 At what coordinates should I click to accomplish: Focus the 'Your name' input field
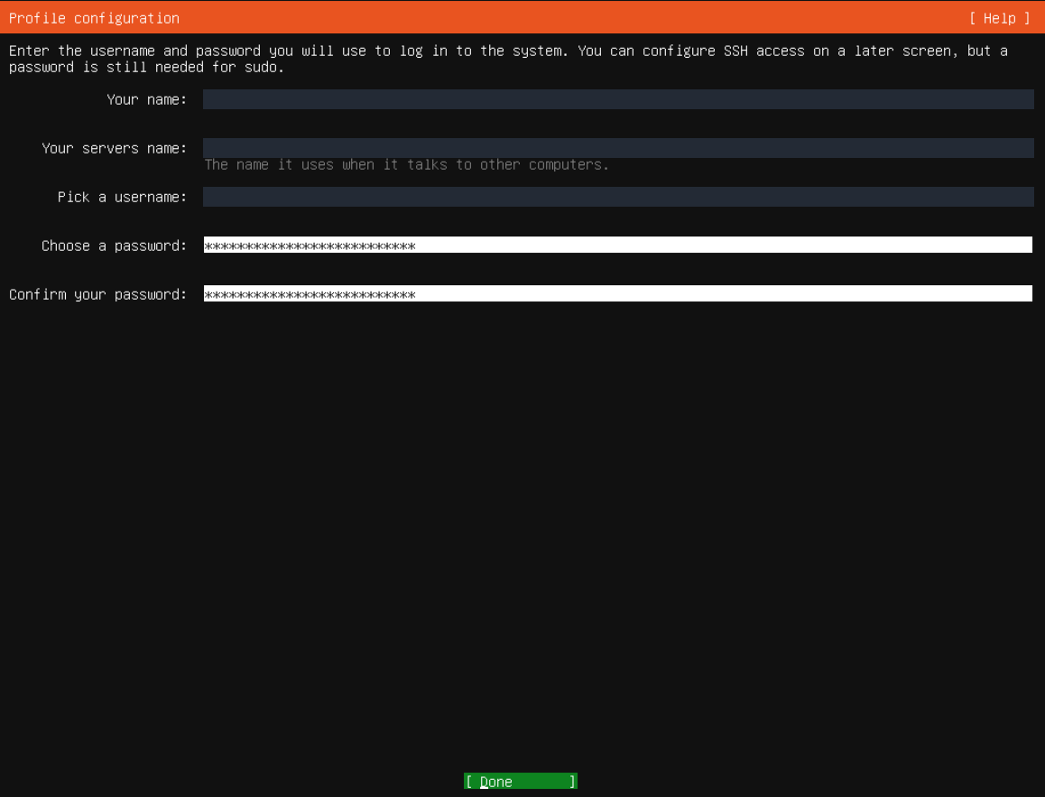pyautogui.click(x=618, y=99)
